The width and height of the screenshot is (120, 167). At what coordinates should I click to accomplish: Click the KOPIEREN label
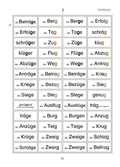pyautogui.click(x=104, y=10)
